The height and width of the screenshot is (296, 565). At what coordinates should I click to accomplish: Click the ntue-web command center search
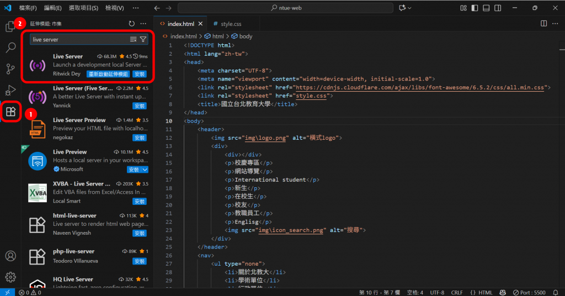point(285,8)
